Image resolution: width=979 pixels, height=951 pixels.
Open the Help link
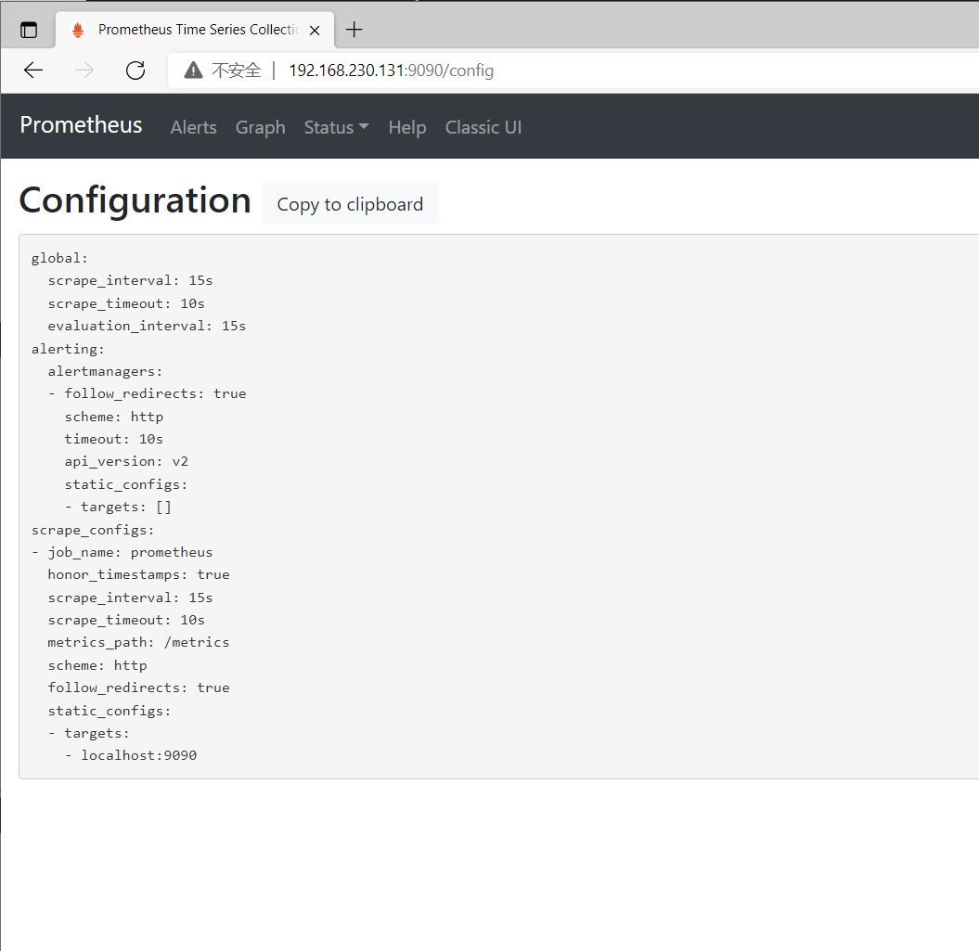coord(407,127)
